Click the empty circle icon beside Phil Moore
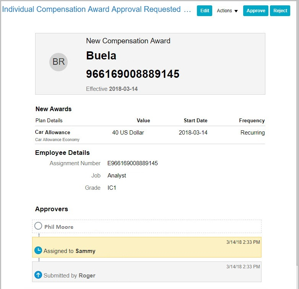This screenshot has width=299, height=289. tap(38, 226)
